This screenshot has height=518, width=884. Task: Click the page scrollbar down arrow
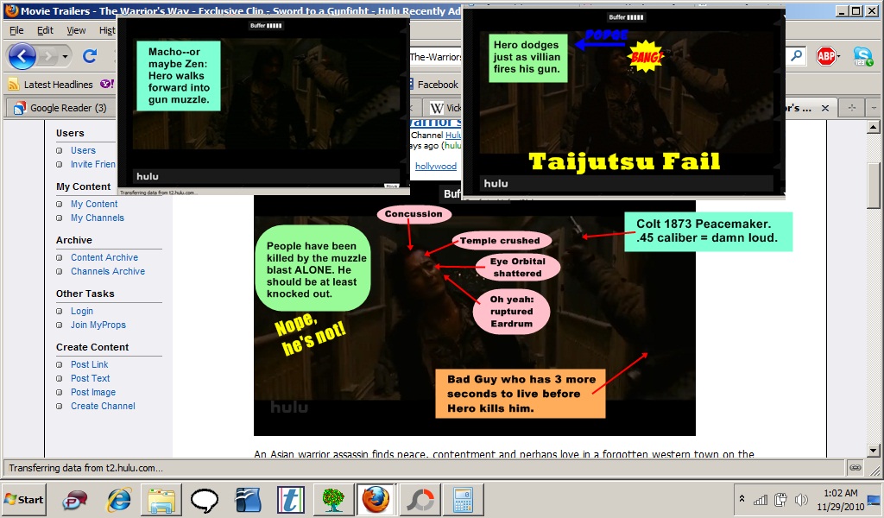coord(874,451)
